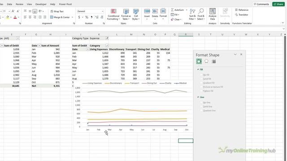
Task: Center text horizontally
Action: 30,17
